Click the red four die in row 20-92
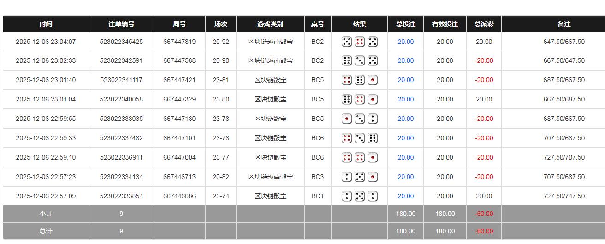The image size is (605, 244). (360, 42)
